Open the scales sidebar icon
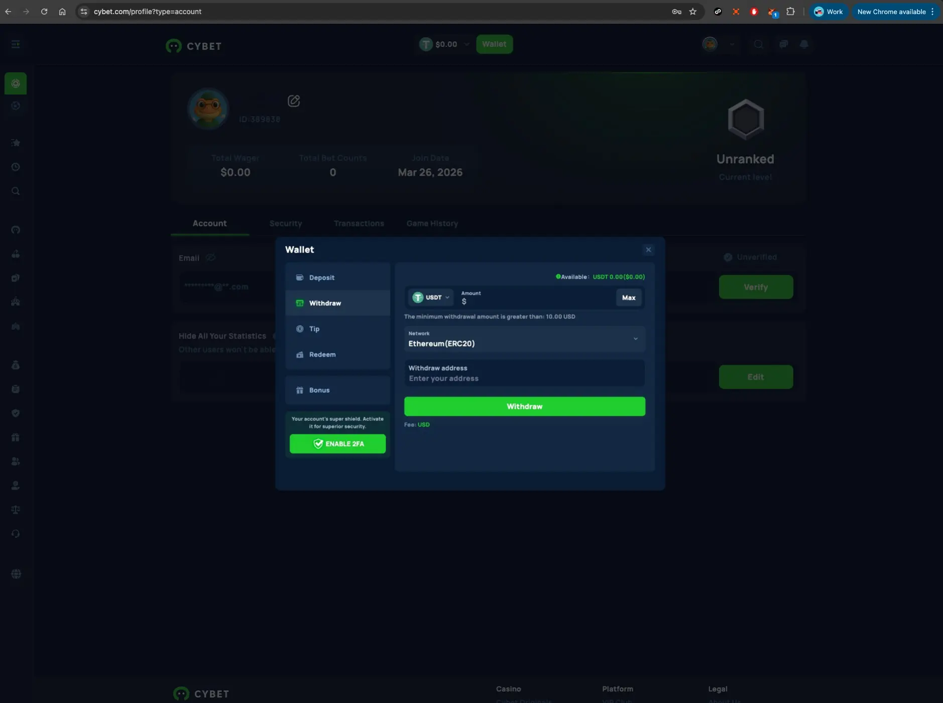The image size is (943, 703). coord(16,509)
